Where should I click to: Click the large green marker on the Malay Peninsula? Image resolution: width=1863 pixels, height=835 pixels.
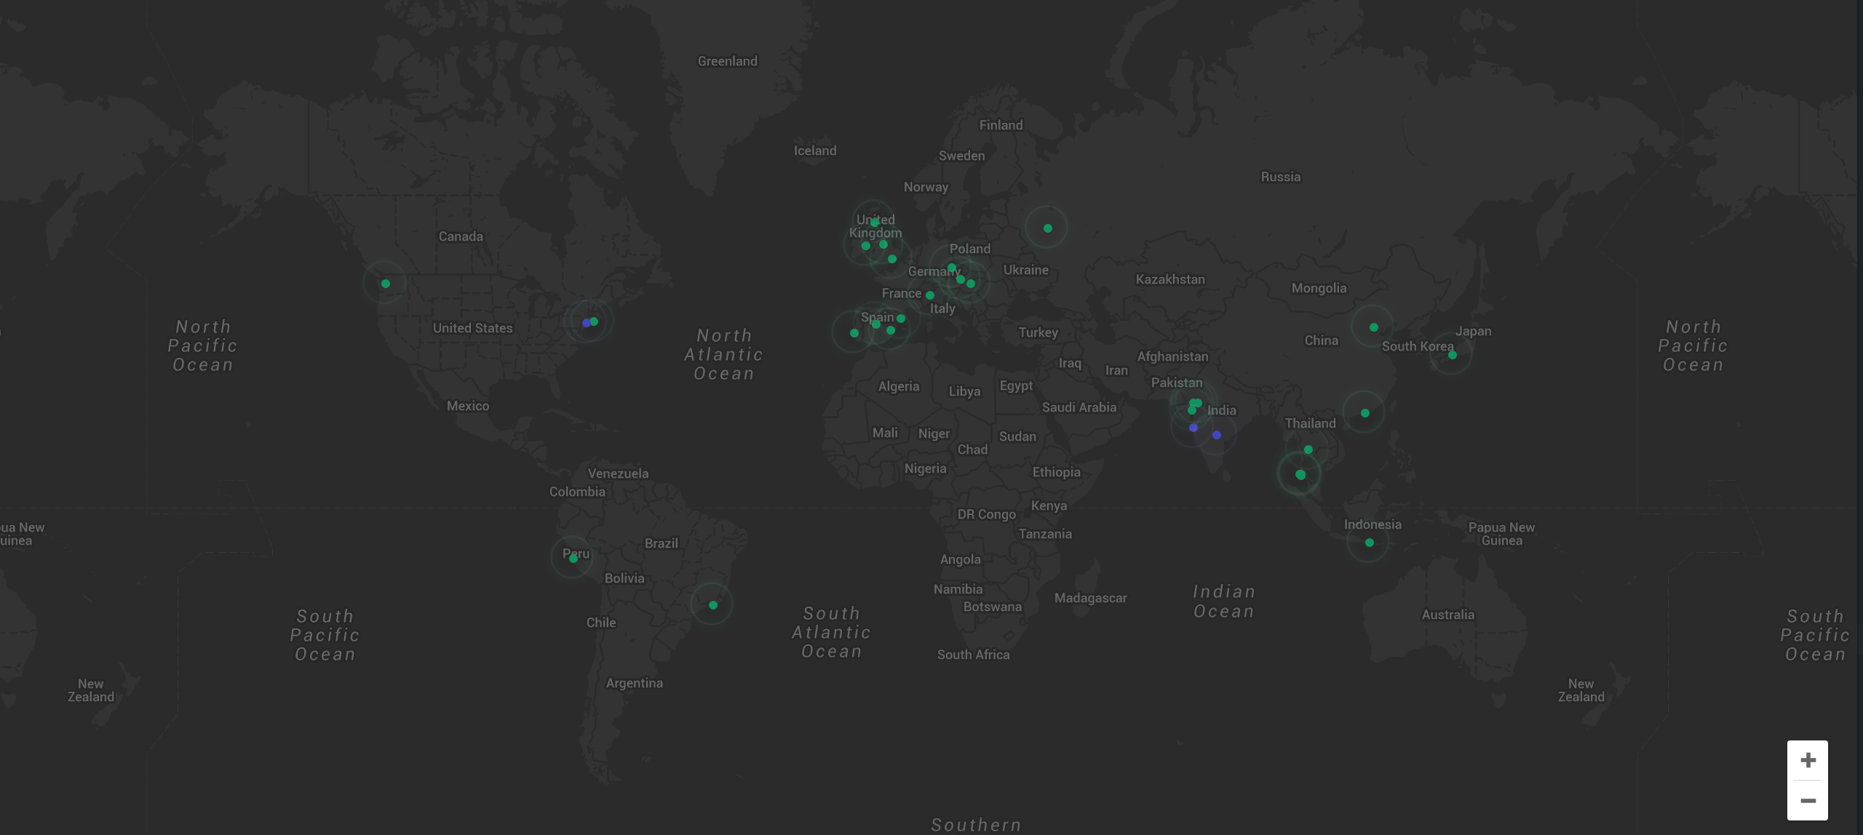click(1300, 475)
